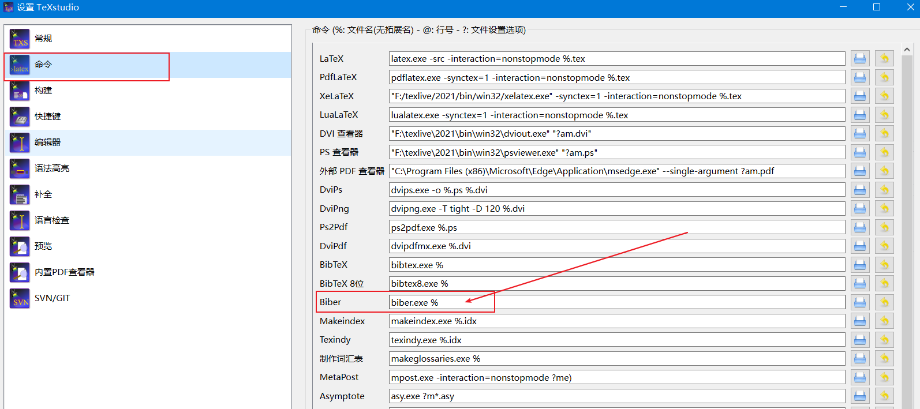
Task: Reset the DviPs command to default
Action: pyautogui.click(x=884, y=190)
